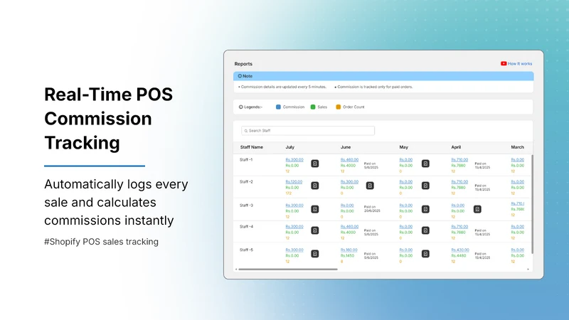
Task: Click the horizontal scrollbar thumb under the table
Action: [288, 270]
